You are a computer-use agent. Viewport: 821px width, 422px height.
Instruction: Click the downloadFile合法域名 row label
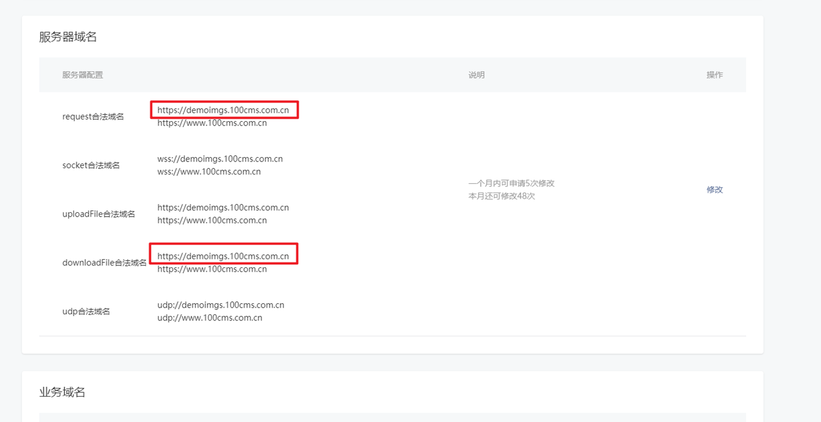[x=104, y=262]
